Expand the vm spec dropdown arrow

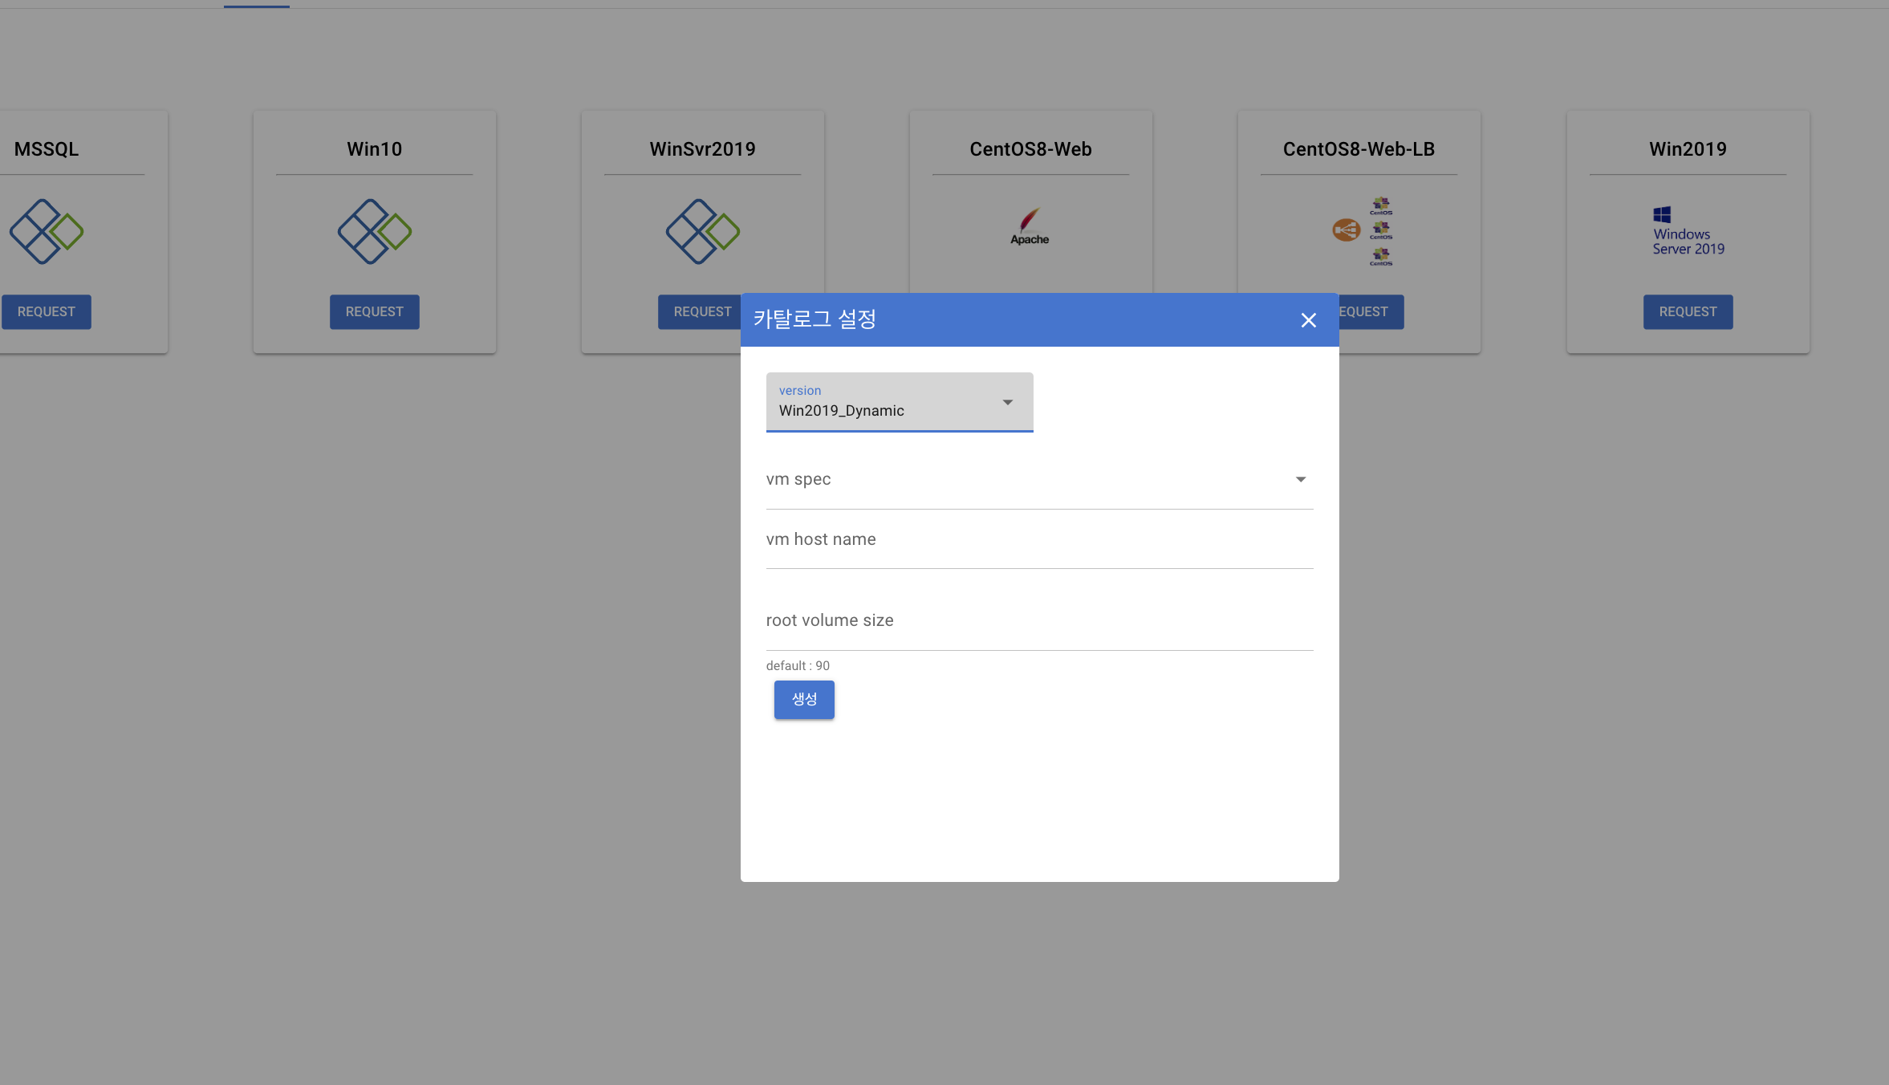[x=1300, y=480]
